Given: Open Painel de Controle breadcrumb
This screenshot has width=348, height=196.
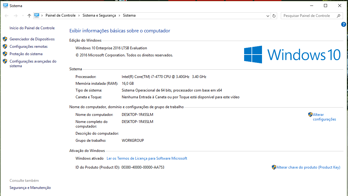Looking at the screenshot, I should (x=60, y=15).
